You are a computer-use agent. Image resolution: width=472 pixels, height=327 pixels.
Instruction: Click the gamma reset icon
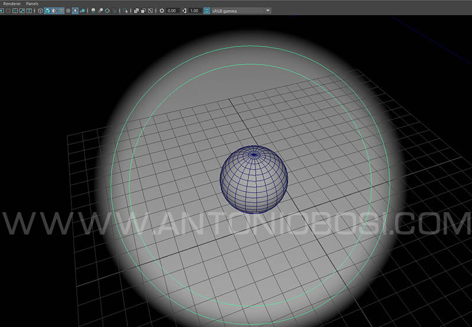184,11
